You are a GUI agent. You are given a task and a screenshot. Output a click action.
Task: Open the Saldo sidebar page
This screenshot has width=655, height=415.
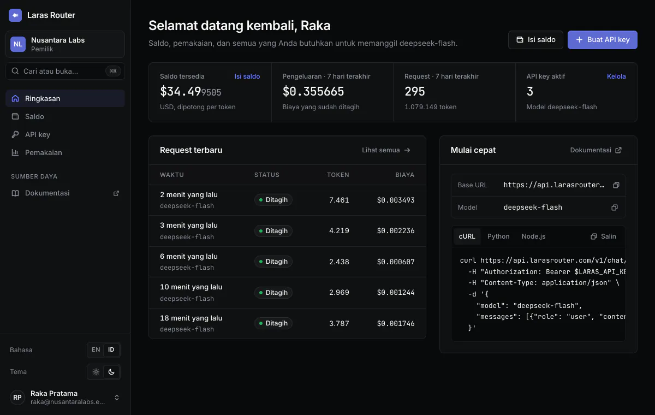click(x=65, y=116)
